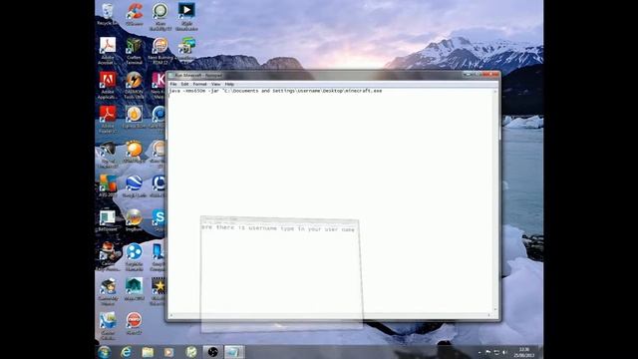Click the java command line text in Notepad

[275, 91]
